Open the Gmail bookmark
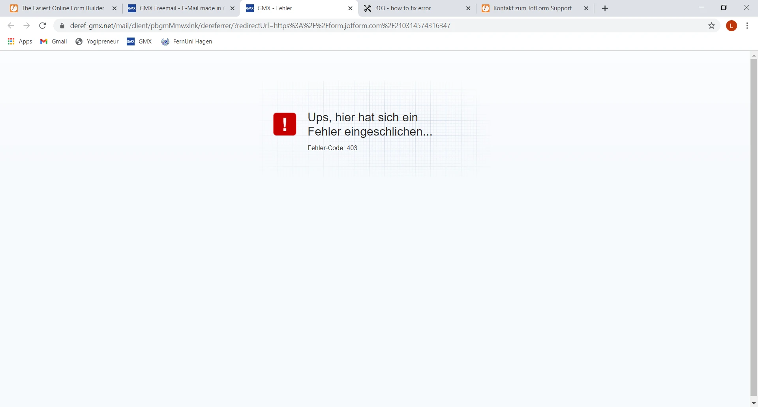 (x=53, y=41)
